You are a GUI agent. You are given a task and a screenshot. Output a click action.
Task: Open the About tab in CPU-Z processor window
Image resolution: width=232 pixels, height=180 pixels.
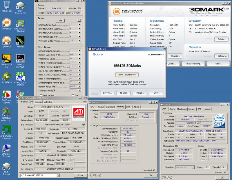208,109
